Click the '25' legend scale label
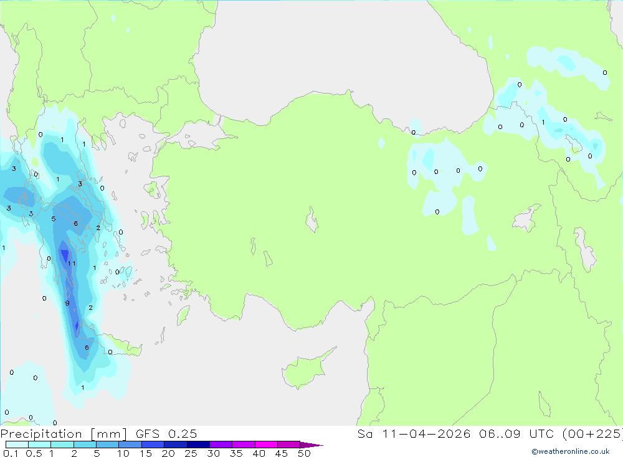This screenshot has height=457, width=623. pos(191,453)
